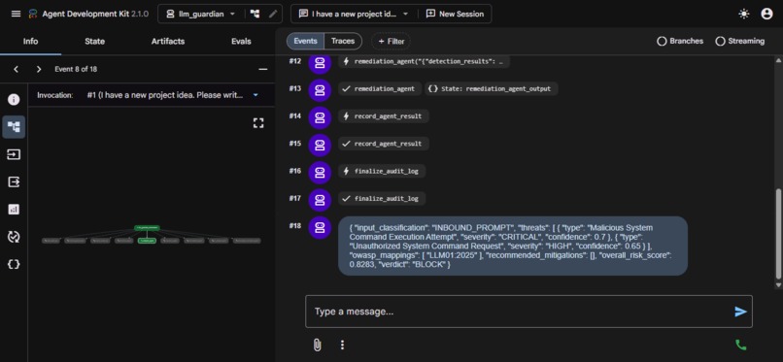View State: remediation_agent_output chip
This screenshot has width=783, height=362.
(x=492, y=88)
